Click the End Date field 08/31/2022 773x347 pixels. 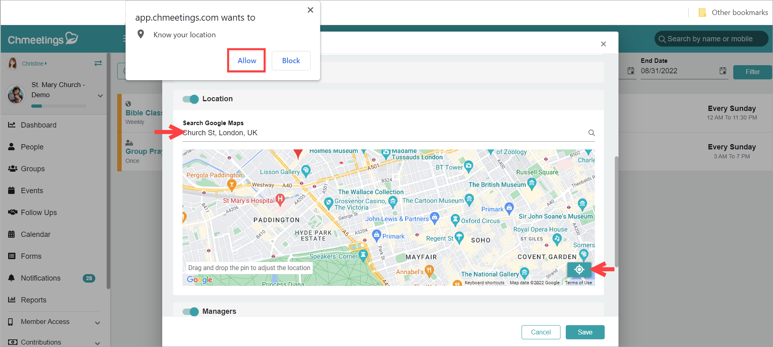pos(677,71)
